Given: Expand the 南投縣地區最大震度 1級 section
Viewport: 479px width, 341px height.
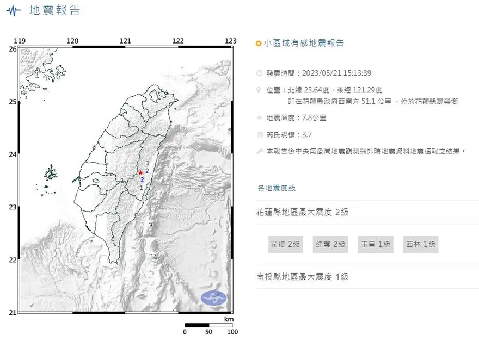Looking at the screenshot, I should pyautogui.click(x=302, y=277).
